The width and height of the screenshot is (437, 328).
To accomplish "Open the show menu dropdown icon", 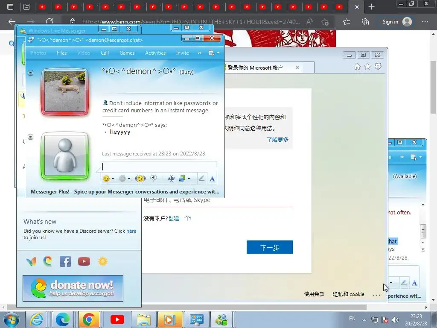I will pyautogui.click(x=214, y=53).
